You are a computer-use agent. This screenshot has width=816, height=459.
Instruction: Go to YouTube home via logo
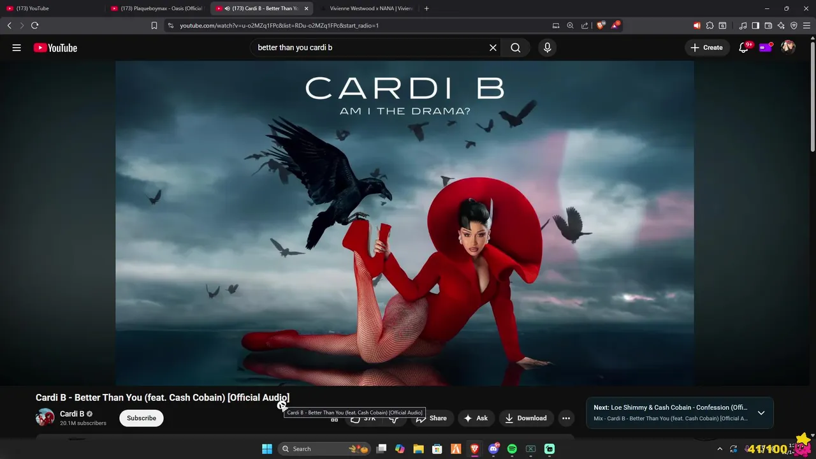tap(55, 48)
